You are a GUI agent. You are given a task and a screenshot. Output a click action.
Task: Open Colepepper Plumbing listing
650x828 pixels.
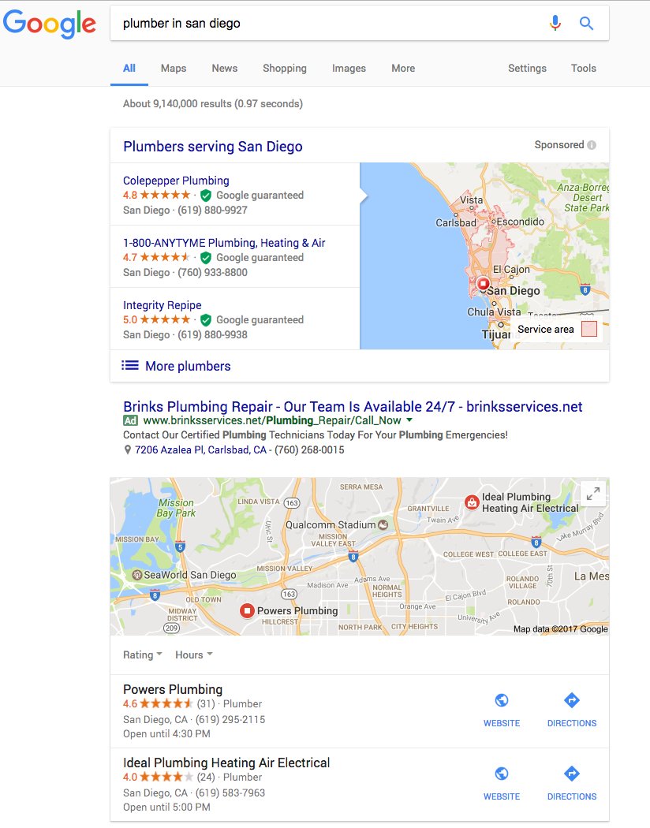(x=176, y=181)
